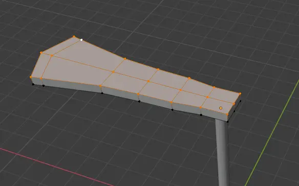The width and height of the screenshot is (299, 186).
Task: Select the inner vertex near the wide-end upper-left corner
Action: [52, 56]
